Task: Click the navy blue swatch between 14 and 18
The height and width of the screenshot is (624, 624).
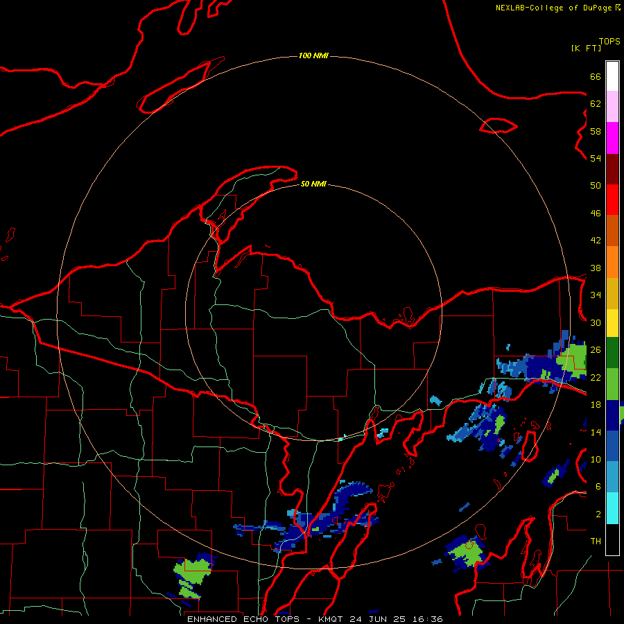Action: coord(612,415)
